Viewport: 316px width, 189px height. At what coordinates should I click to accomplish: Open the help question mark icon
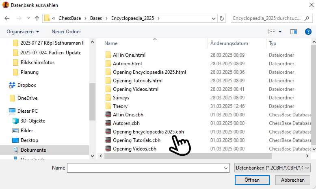[x=308, y=31]
